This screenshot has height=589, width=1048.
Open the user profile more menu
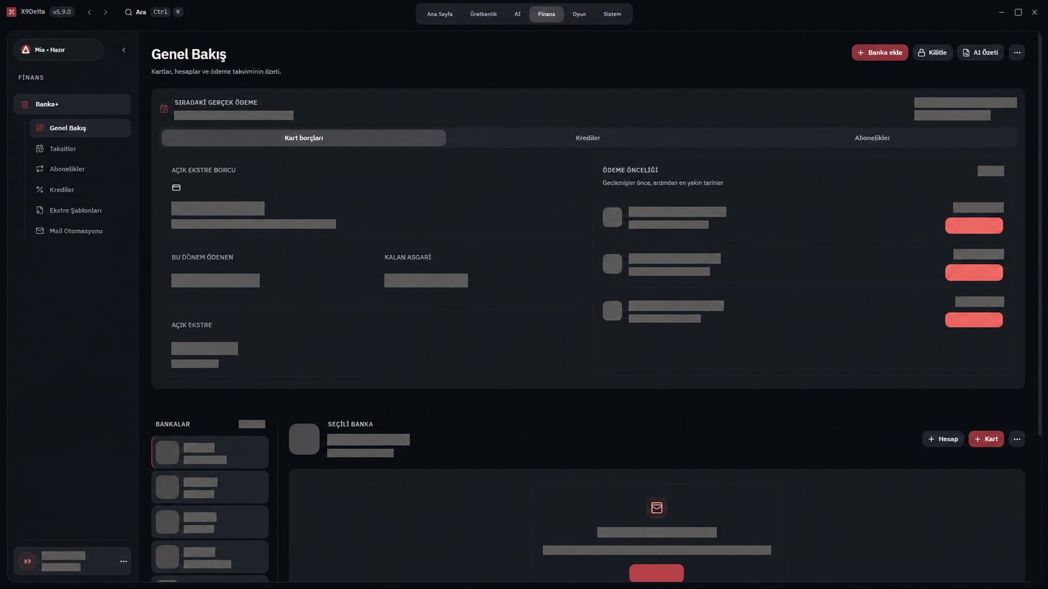point(123,561)
